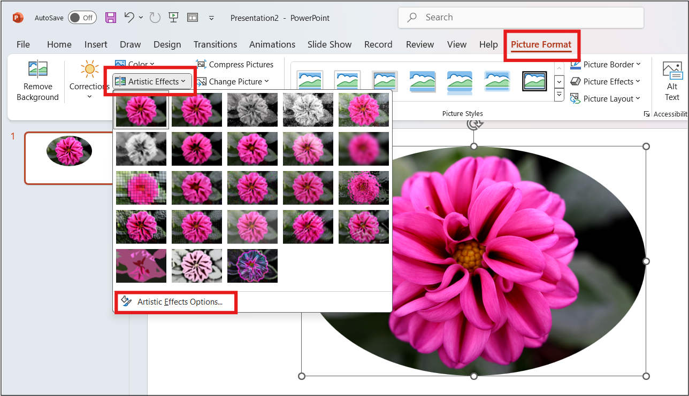Select slide 1 thumbnail in panel
689x396 pixels.
pyautogui.click(x=69, y=158)
